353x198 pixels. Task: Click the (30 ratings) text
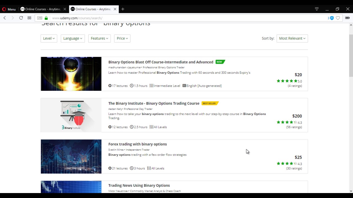click(294, 168)
